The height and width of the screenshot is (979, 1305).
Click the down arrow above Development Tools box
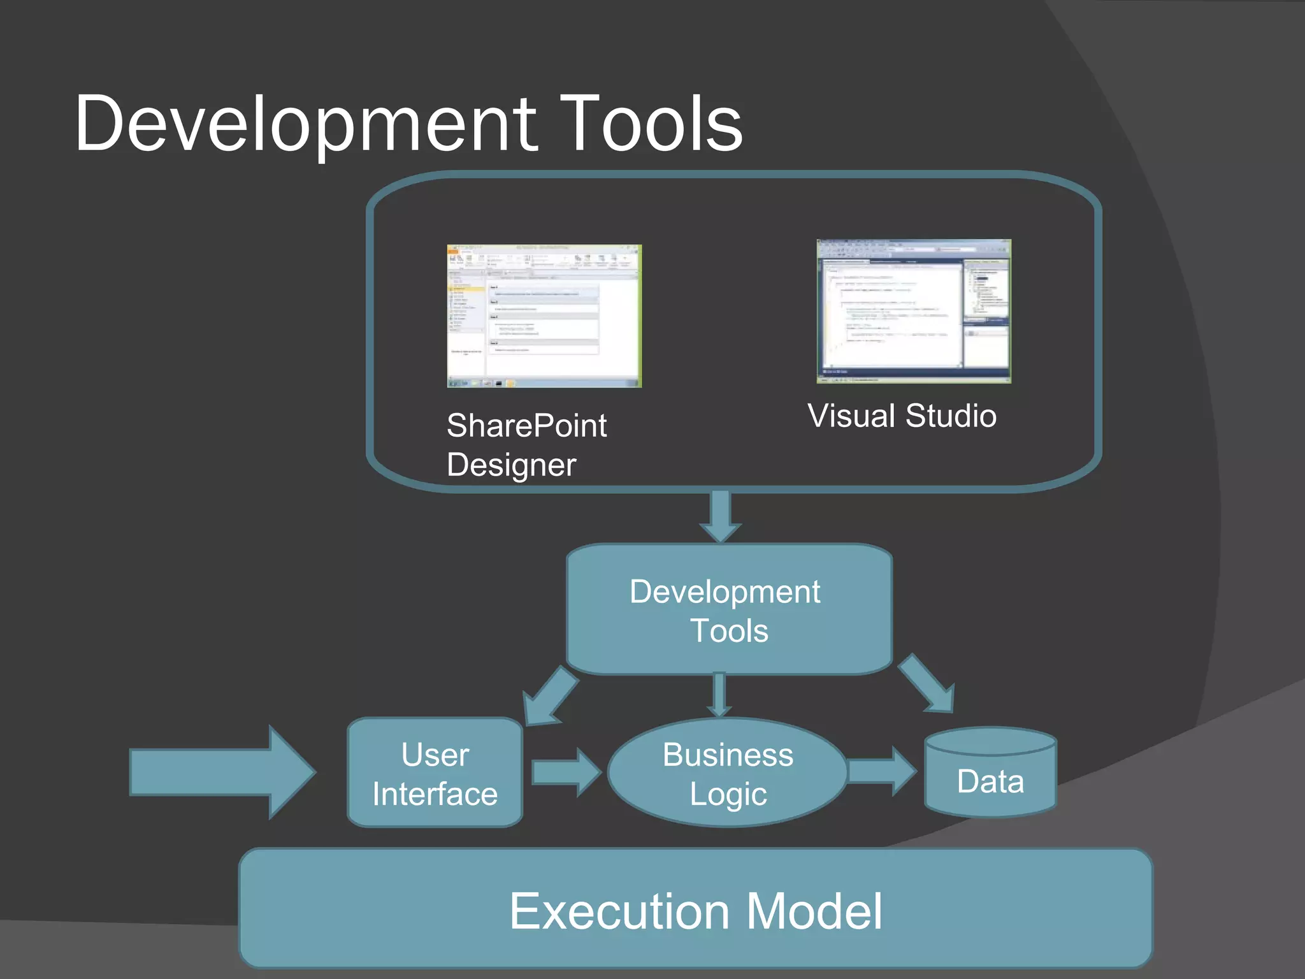720,515
